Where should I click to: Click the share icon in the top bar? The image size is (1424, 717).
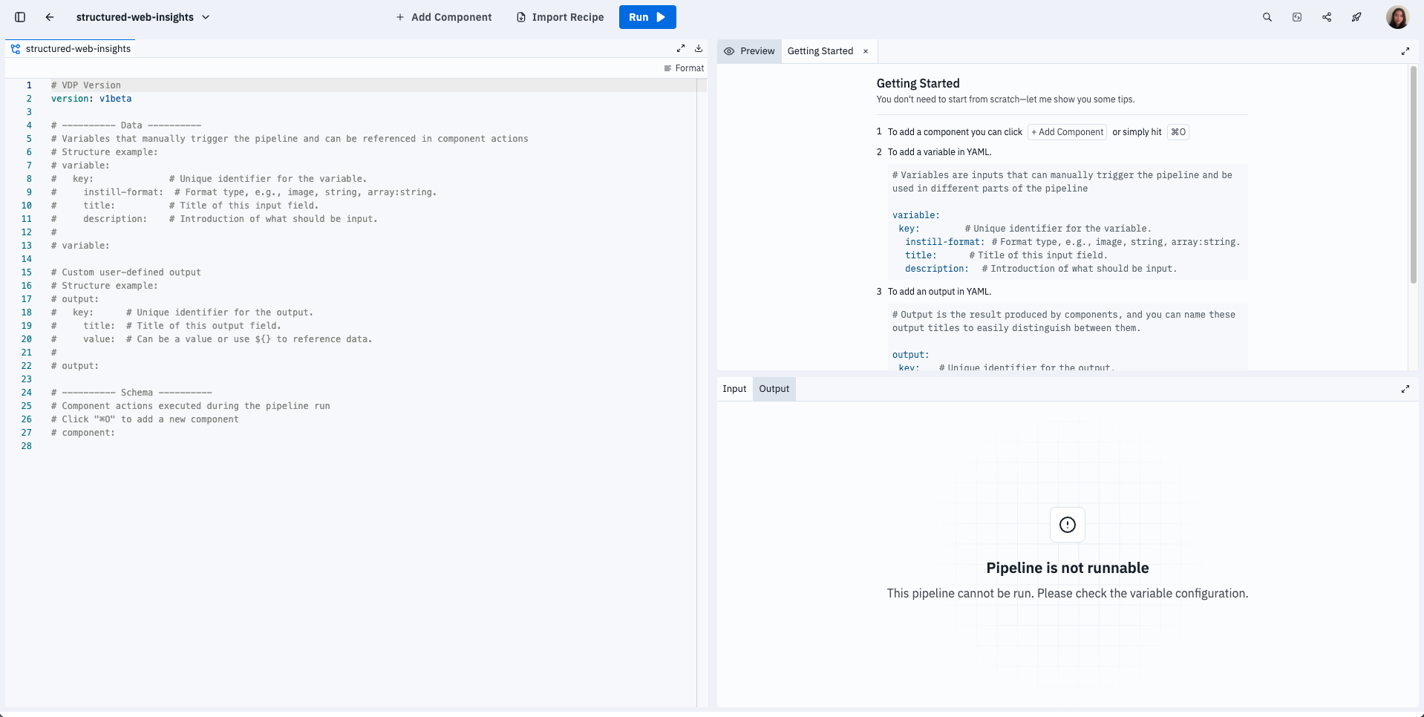pos(1327,17)
